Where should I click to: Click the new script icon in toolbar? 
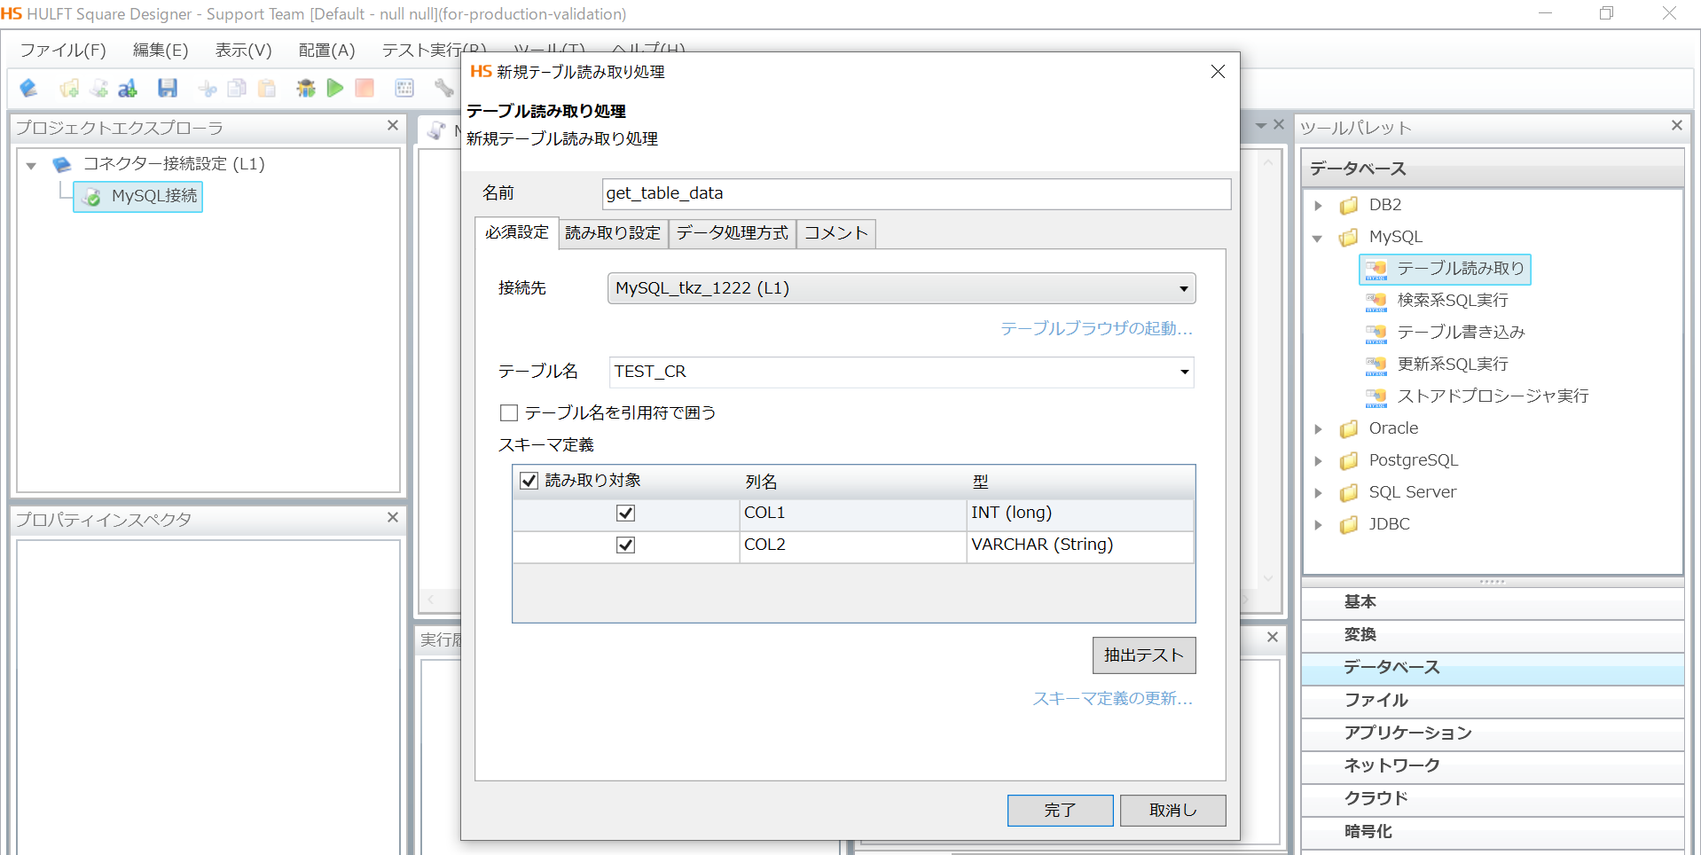(98, 88)
